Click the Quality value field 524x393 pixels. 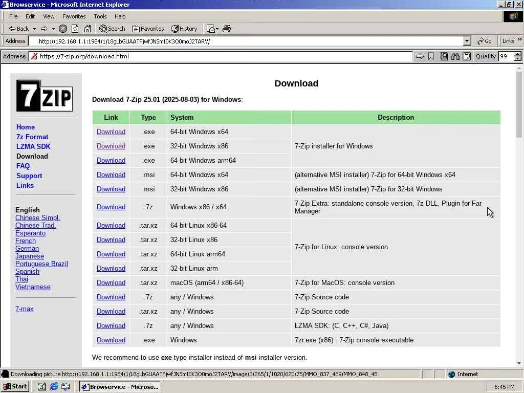click(x=506, y=56)
